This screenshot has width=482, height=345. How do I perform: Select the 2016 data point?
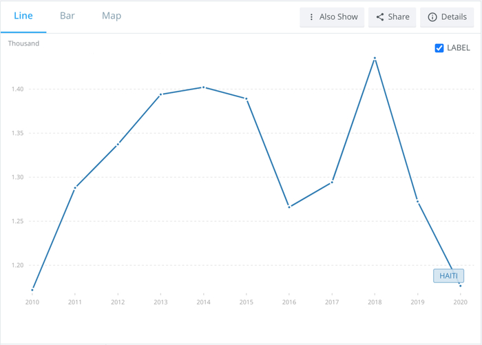pyautogui.click(x=289, y=207)
